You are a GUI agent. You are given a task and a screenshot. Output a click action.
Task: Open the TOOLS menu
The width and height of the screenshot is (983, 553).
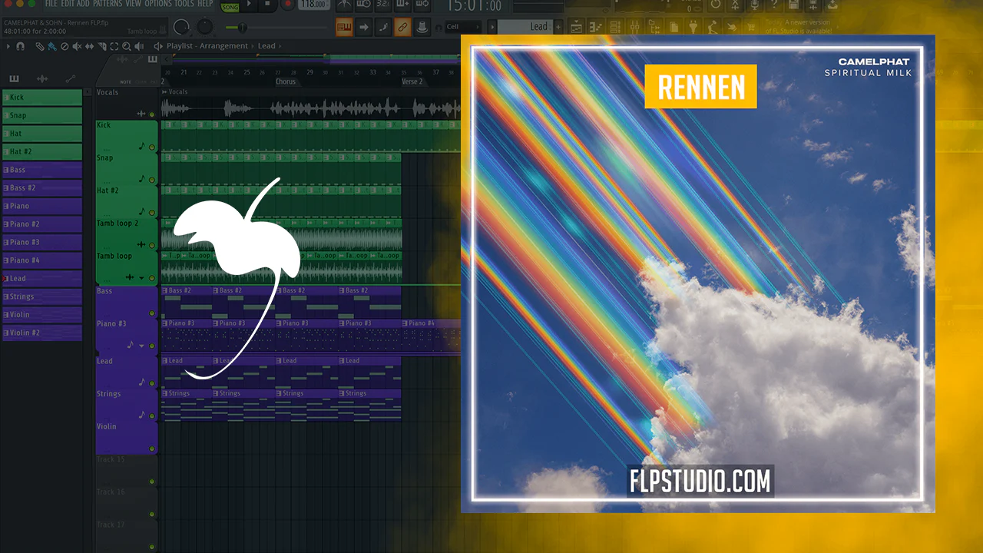(x=184, y=4)
